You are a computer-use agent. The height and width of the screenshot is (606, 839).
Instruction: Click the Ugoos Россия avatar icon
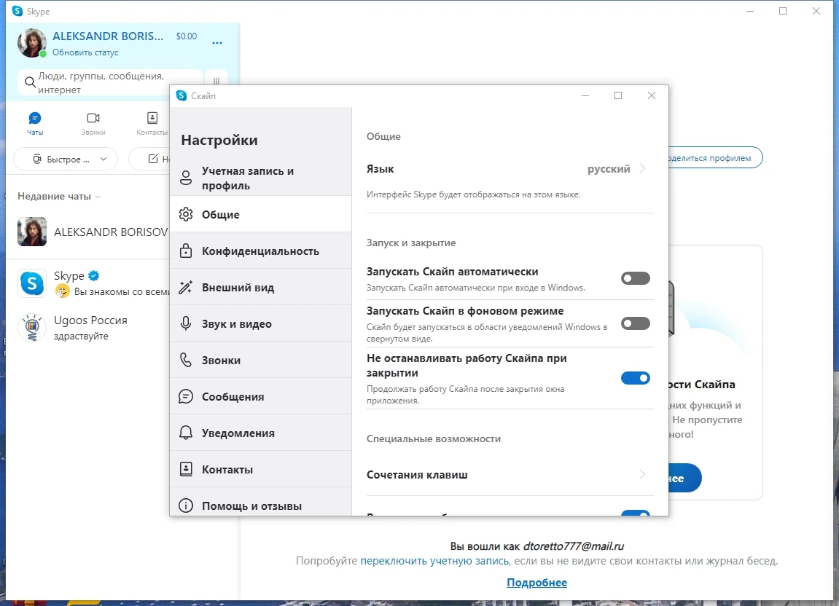32,327
